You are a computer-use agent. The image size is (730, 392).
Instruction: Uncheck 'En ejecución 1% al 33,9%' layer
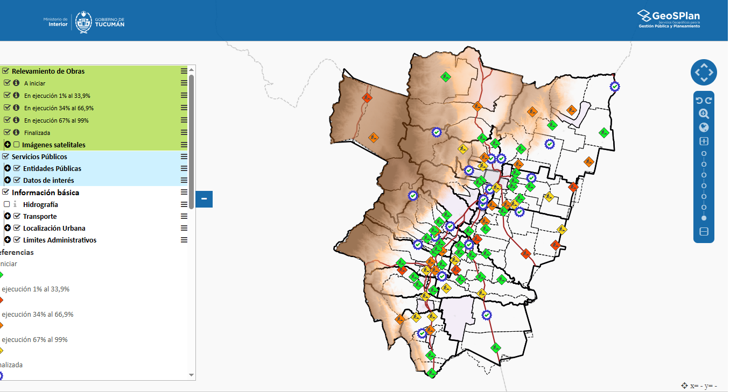[7, 95]
